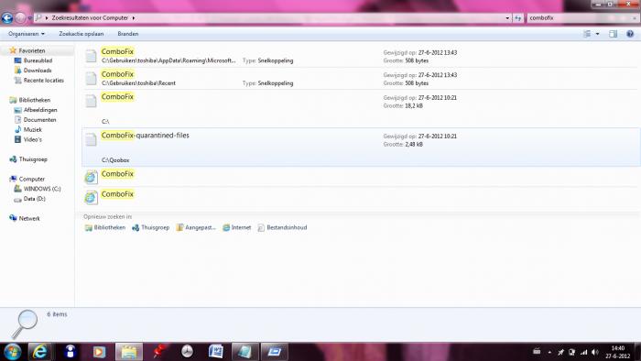Search again in Thuisgroep
This screenshot has height=361, width=641.
[150, 228]
